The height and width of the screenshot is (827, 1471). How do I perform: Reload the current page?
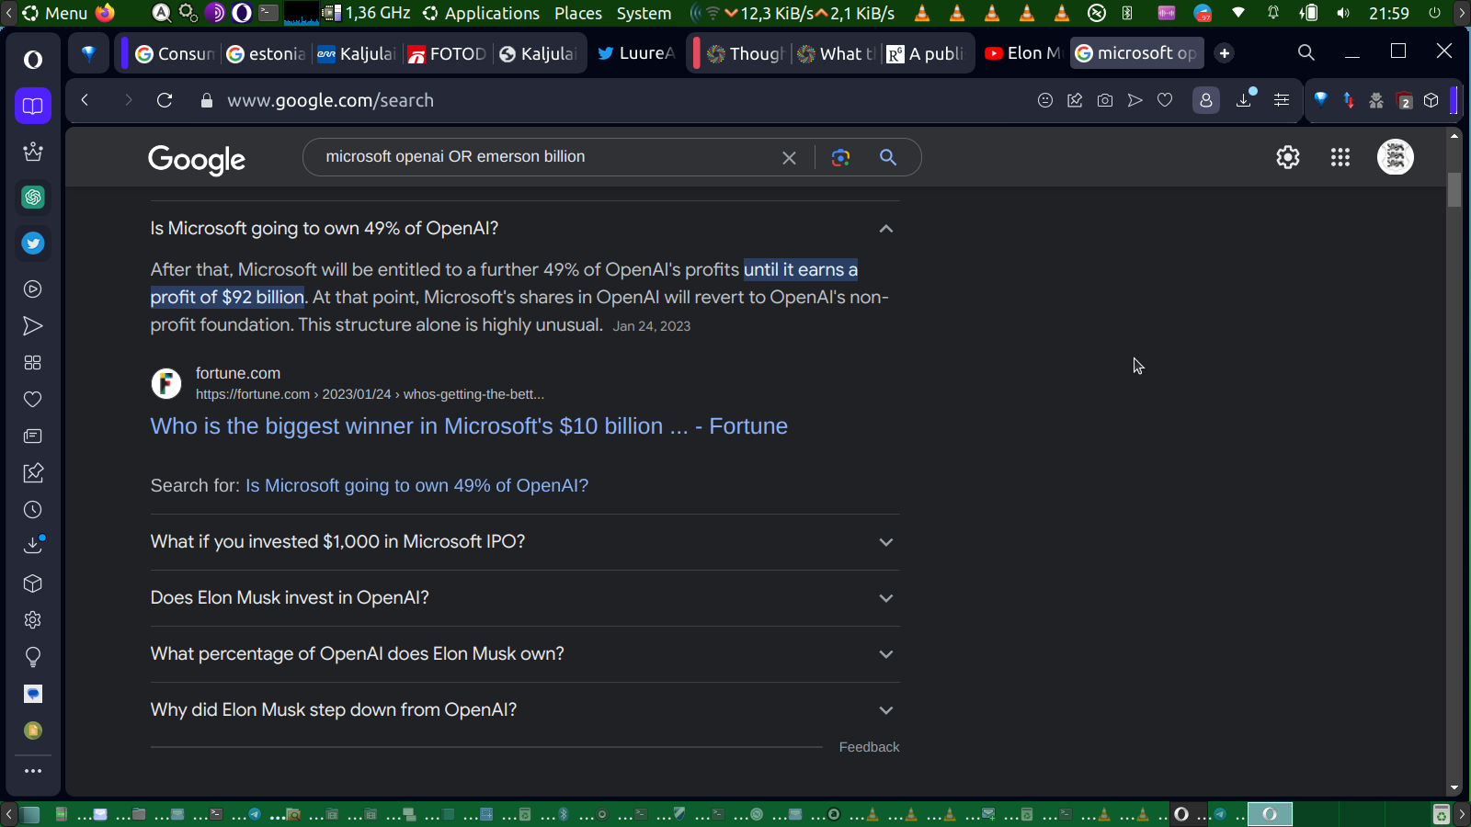pos(165,100)
